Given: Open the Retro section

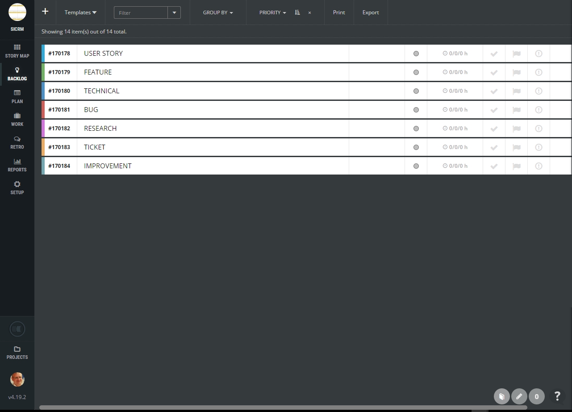Looking at the screenshot, I should tap(17, 142).
